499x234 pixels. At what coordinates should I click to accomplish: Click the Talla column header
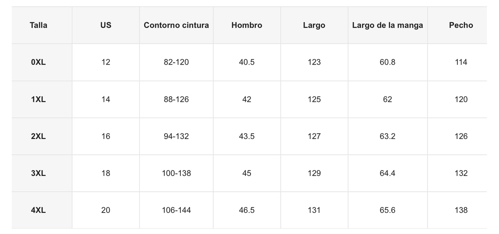pyautogui.click(x=38, y=25)
